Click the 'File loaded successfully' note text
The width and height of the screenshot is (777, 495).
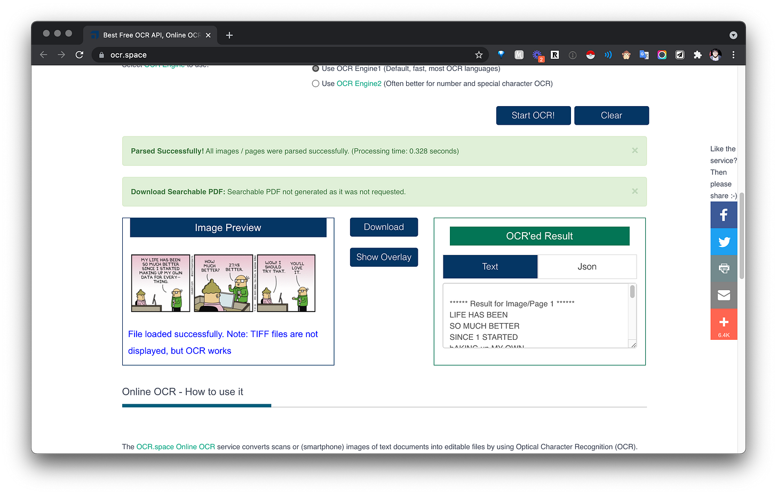tap(223, 342)
